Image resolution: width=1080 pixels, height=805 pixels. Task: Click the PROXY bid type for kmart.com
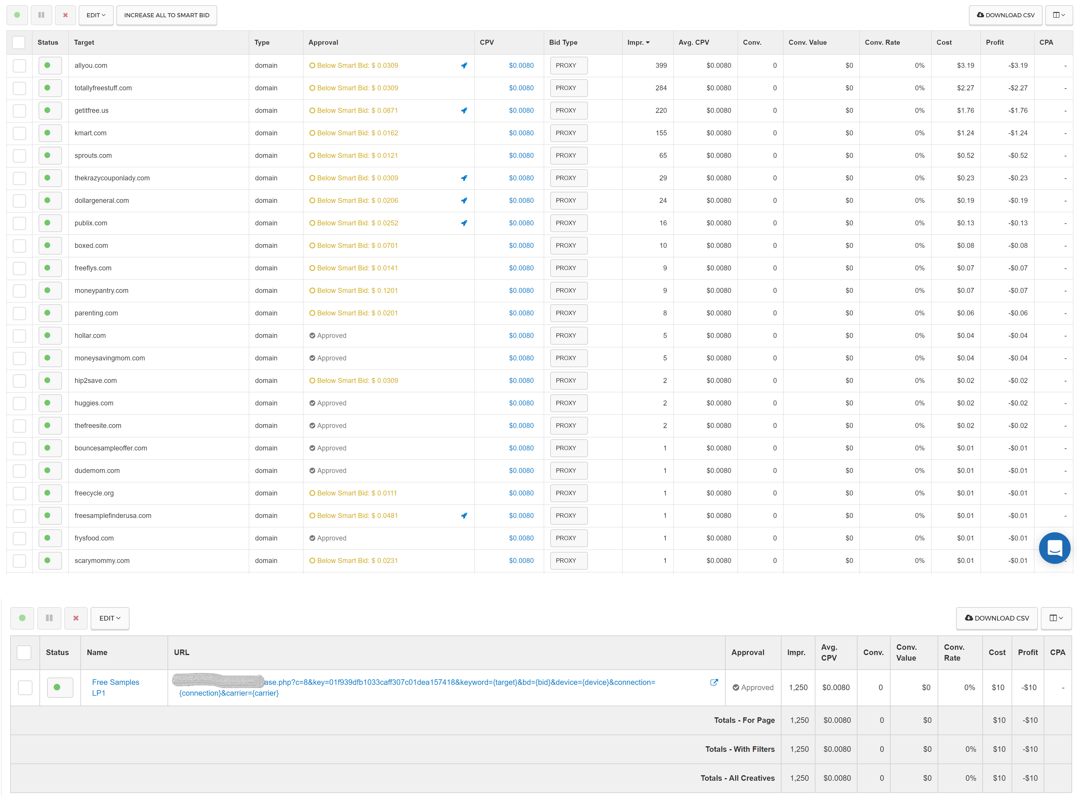pos(569,133)
